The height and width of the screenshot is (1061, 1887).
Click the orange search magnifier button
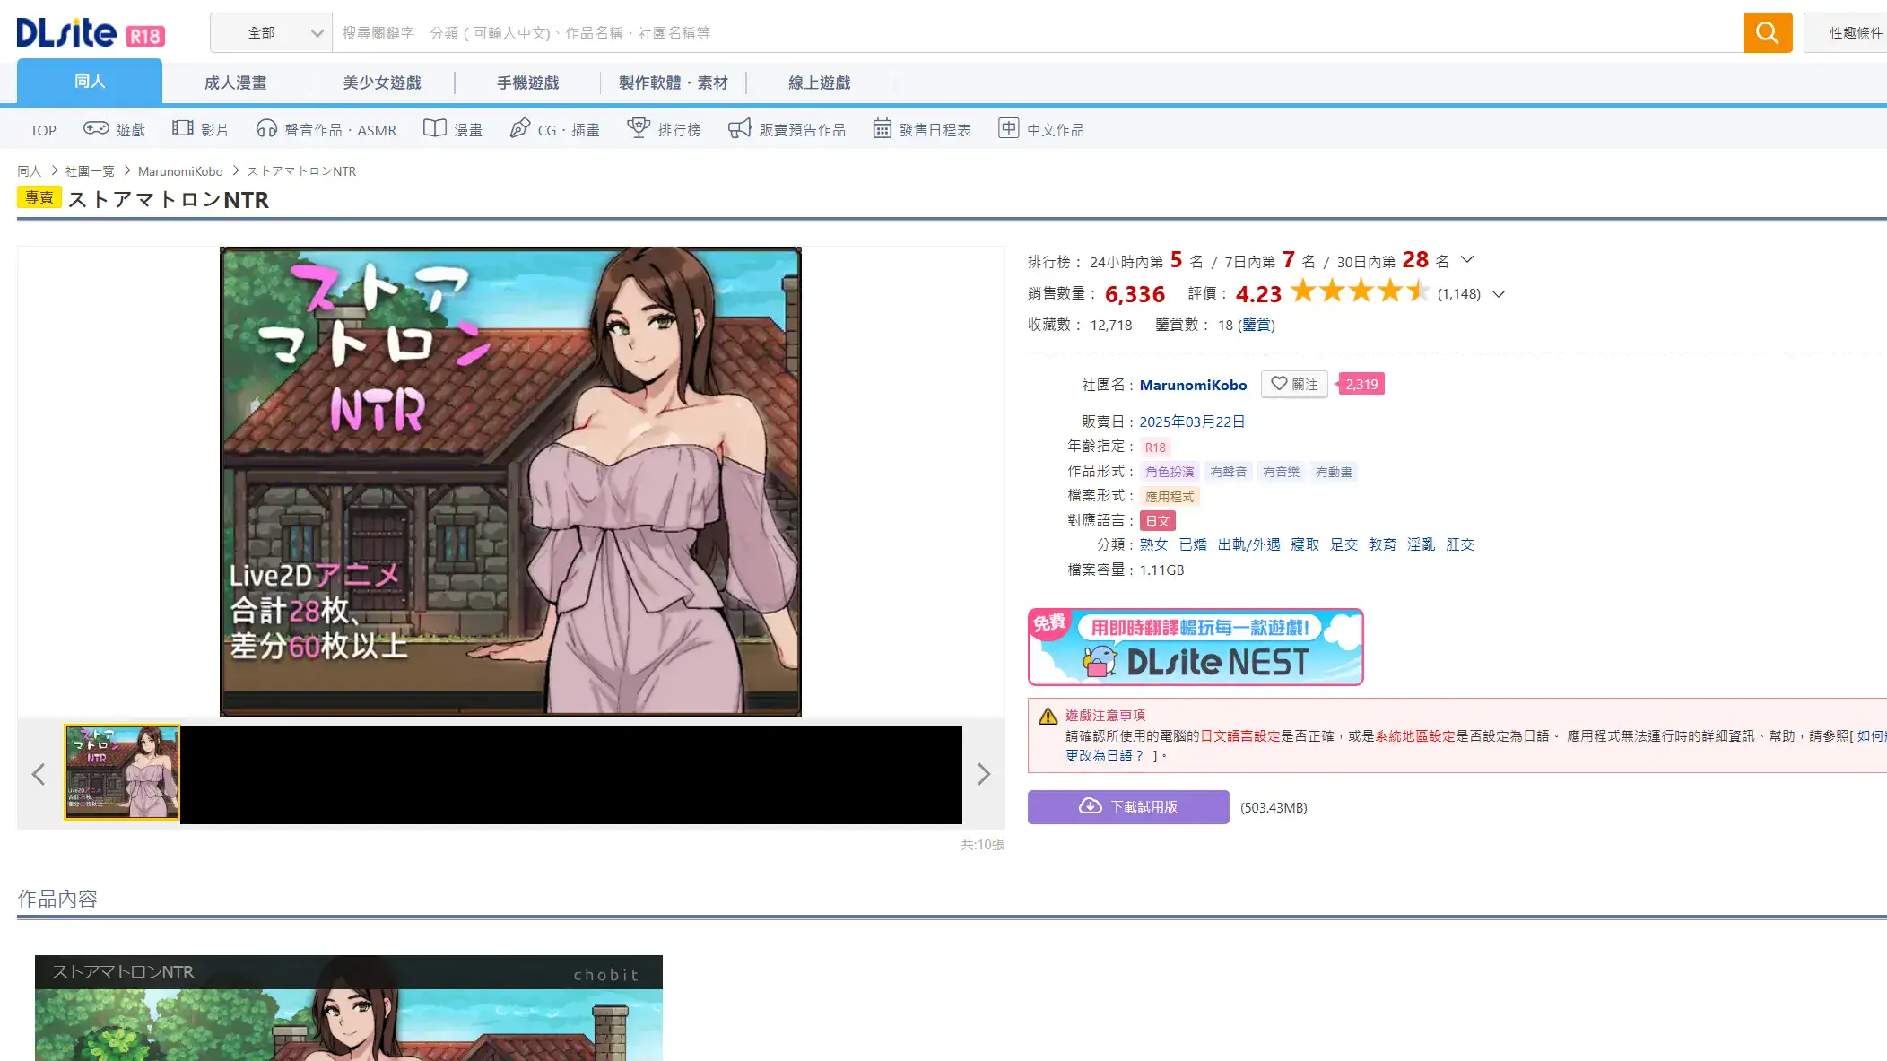point(1767,33)
